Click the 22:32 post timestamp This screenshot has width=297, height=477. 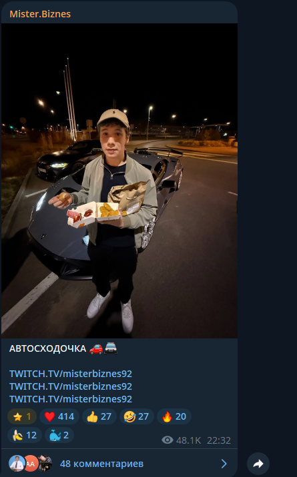click(x=219, y=440)
